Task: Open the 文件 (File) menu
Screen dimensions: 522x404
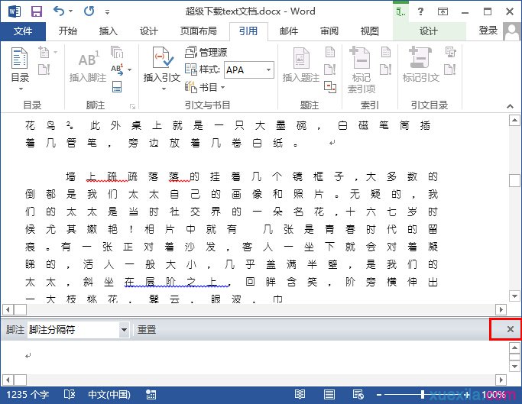Action: (x=23, y=31)
